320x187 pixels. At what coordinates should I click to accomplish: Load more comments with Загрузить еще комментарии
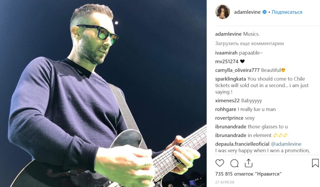point(249,43)
